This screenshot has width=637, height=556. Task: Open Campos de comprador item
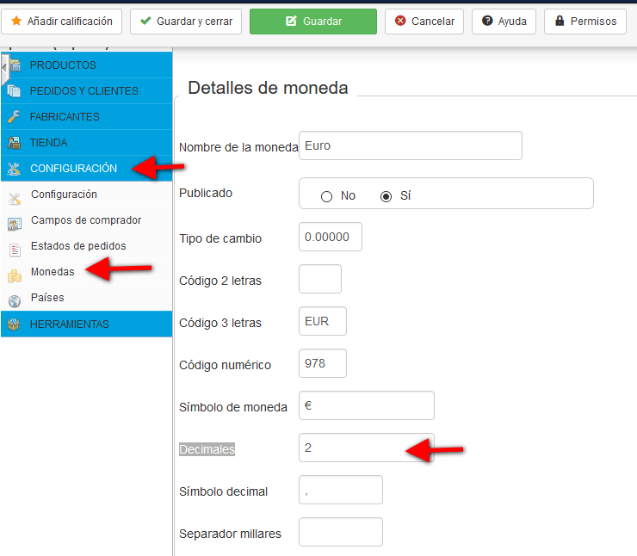[x=86, y=220]
